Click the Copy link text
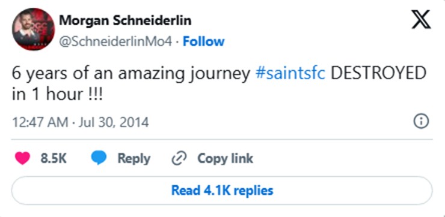 pos(225,158)
